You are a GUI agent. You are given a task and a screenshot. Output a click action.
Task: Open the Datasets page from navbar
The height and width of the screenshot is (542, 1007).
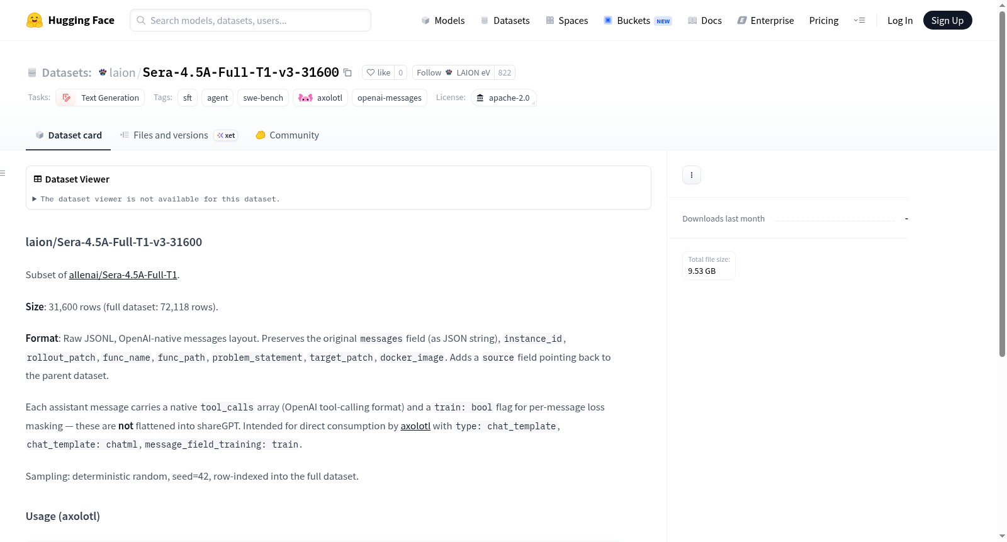(505, 20)
